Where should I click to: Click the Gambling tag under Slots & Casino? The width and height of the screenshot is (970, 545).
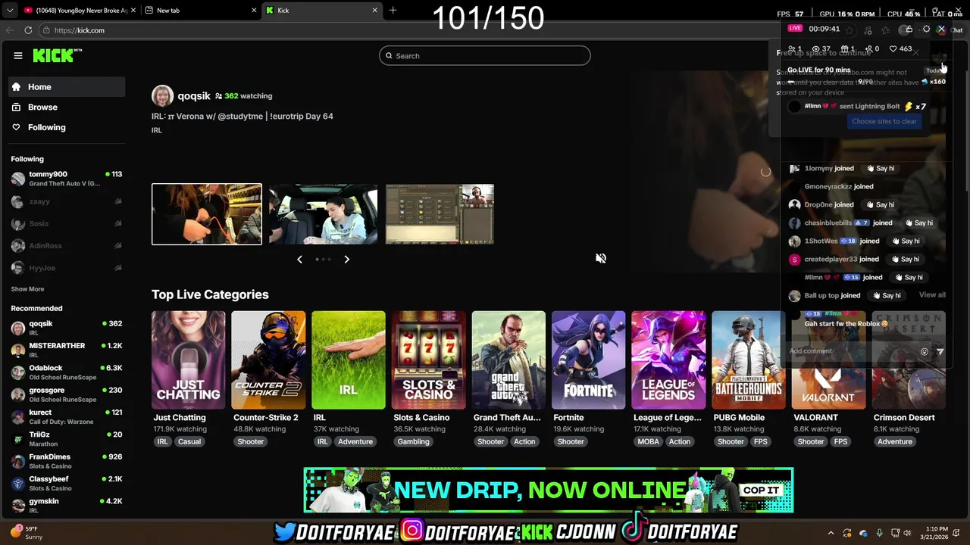tap(413, 442)
